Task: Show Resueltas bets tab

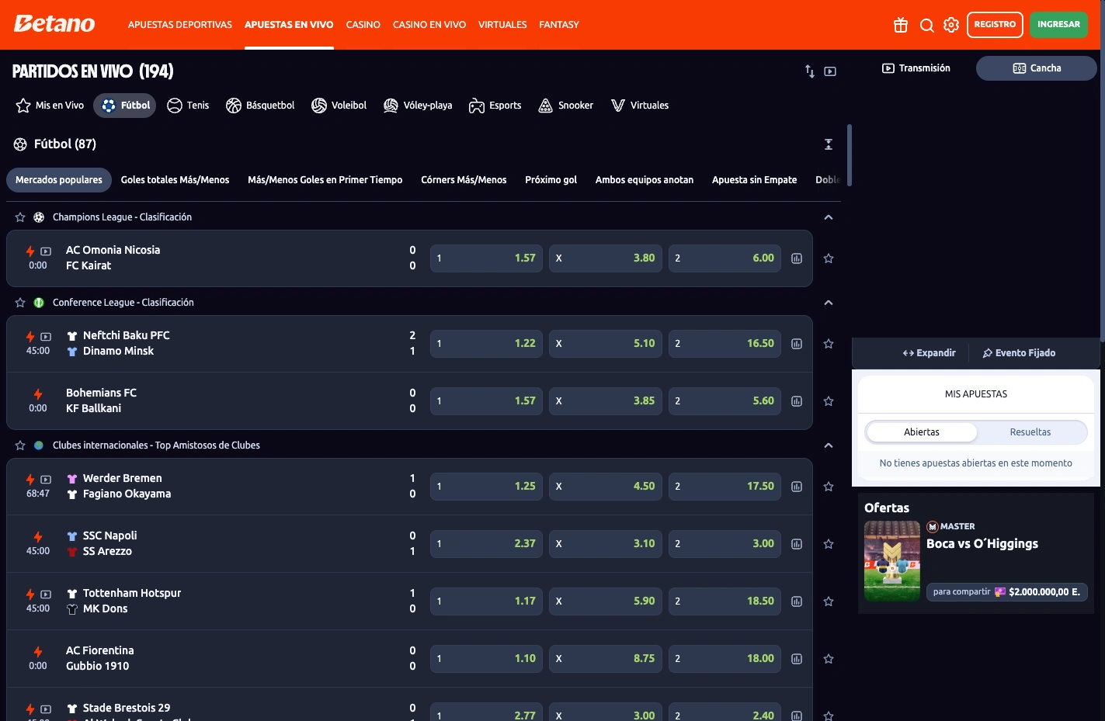Action: click(x=1030, y=432)
